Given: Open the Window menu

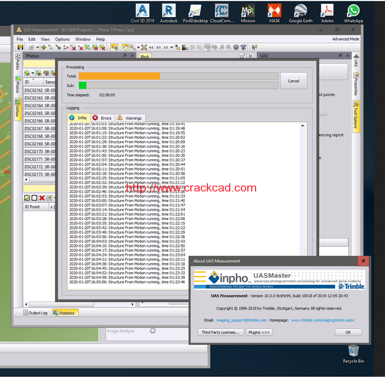Looking at the screenshot, I should (83, 40).
